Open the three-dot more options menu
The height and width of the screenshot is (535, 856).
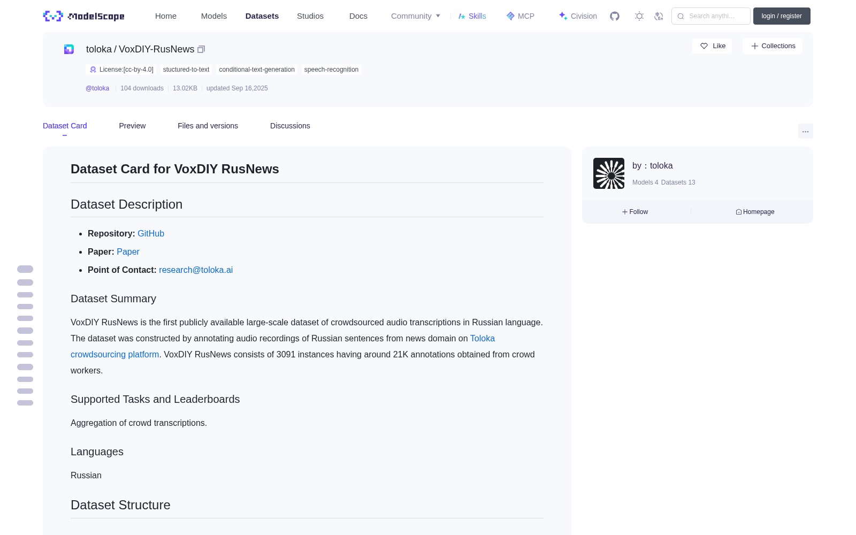(x=805, y=131)
